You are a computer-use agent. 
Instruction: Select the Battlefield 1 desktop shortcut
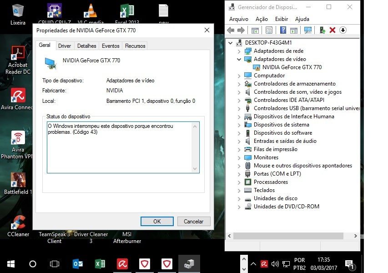coord(18,183)
